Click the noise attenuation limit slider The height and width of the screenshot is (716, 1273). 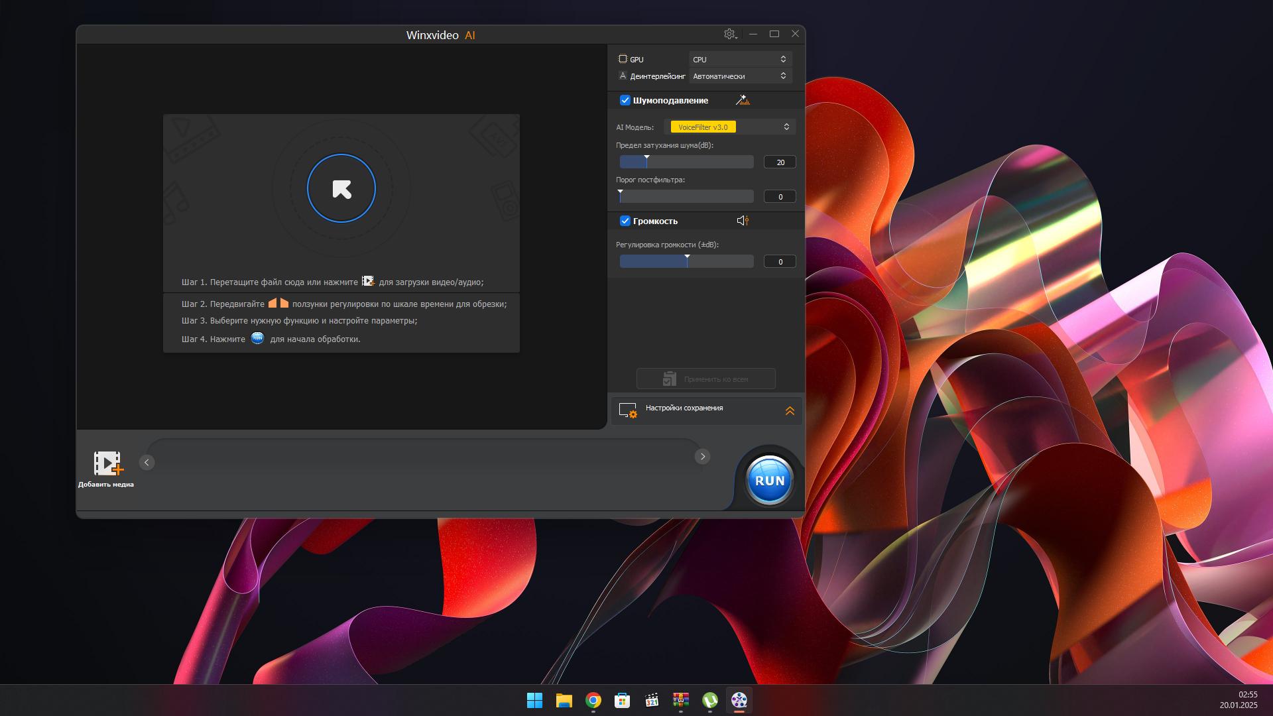coord(686,162)
